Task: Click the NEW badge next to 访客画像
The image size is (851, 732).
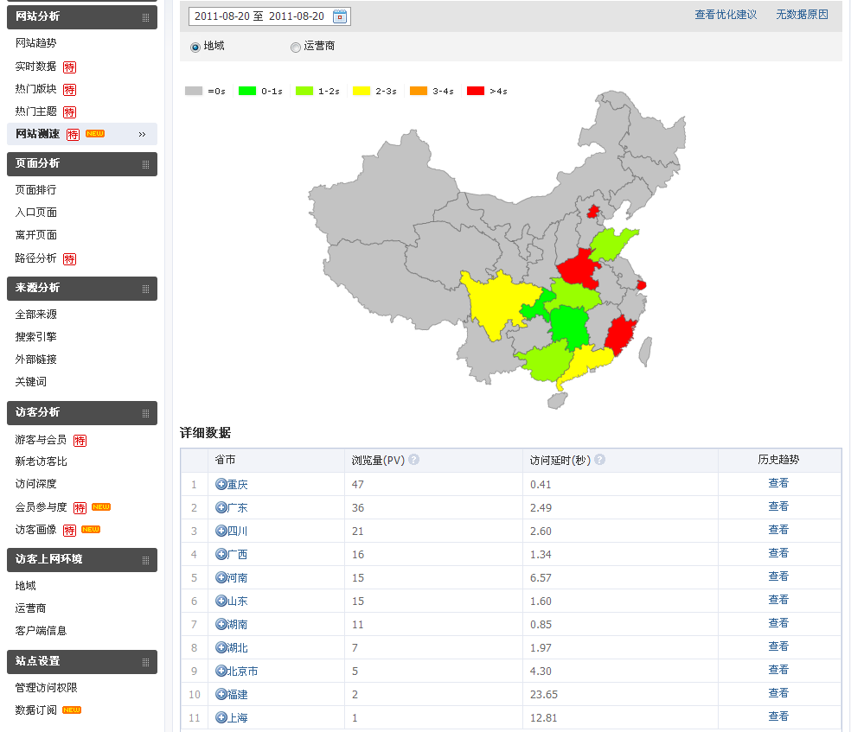Action: click(x=91, y=529)
